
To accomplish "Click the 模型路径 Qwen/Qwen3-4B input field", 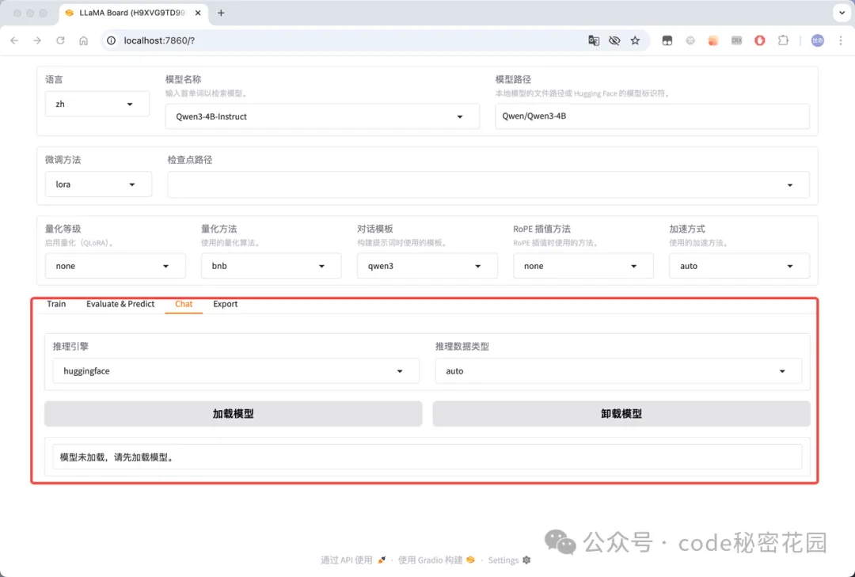I will (x=652, y=116).
